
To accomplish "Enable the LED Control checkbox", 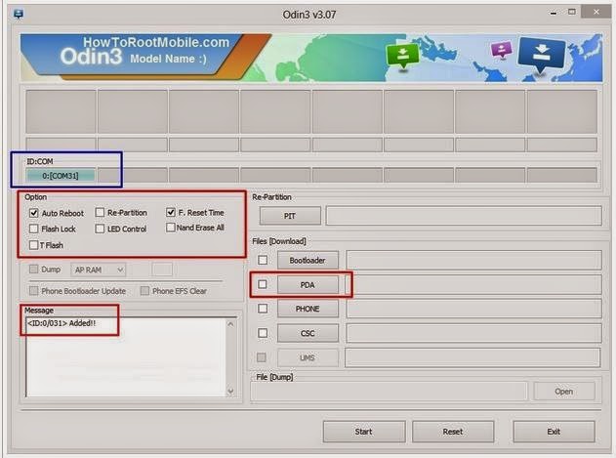I will click(x=100, y=229).
